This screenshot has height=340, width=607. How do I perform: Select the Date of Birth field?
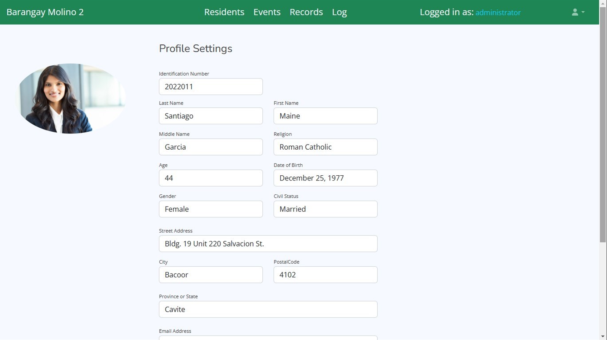click(325, 178)
